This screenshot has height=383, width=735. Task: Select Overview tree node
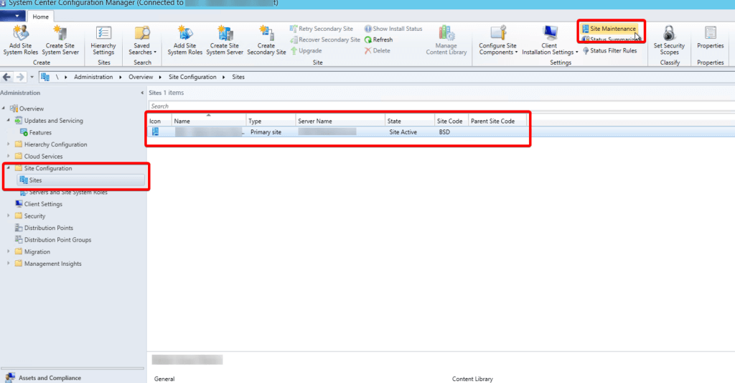click(27, 109)
